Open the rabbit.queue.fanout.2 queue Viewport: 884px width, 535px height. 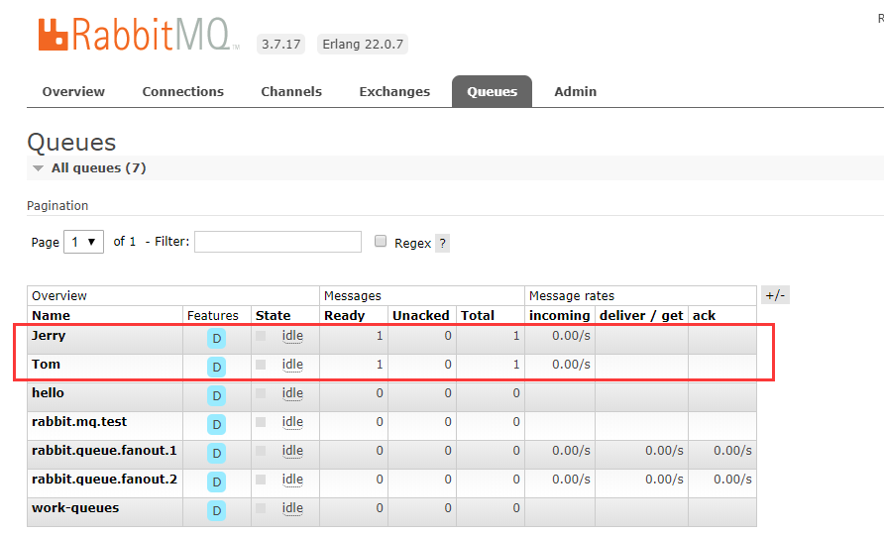(x=104, y=480)
